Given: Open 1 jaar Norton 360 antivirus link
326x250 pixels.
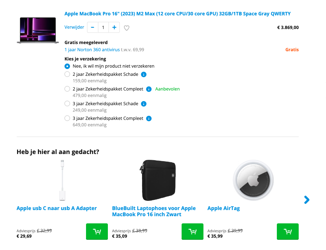Looking at the screenshot, I should tap(92, 50).
